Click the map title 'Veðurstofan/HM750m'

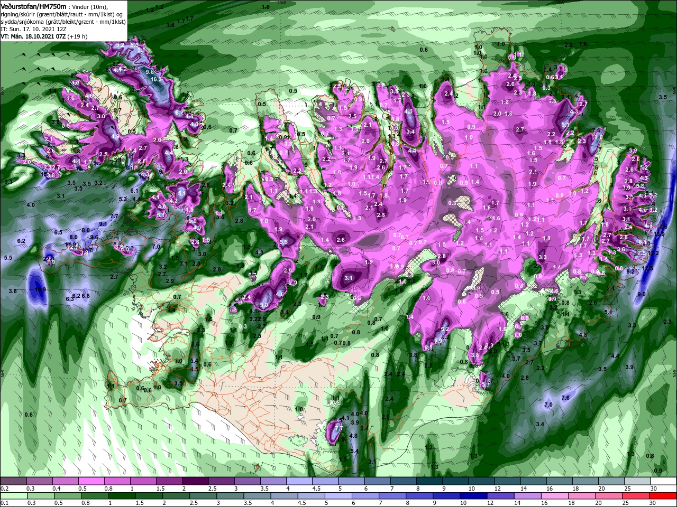click(x=33, y=6)
